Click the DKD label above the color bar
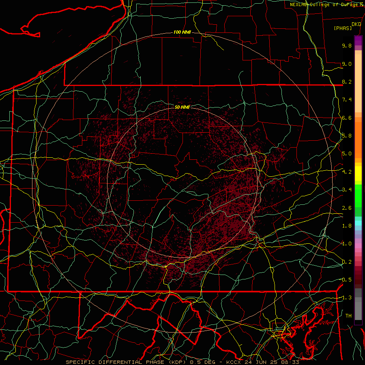 point(356,24)
